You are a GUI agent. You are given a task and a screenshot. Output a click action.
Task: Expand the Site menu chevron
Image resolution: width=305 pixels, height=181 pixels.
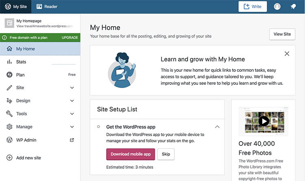point(72,88)
